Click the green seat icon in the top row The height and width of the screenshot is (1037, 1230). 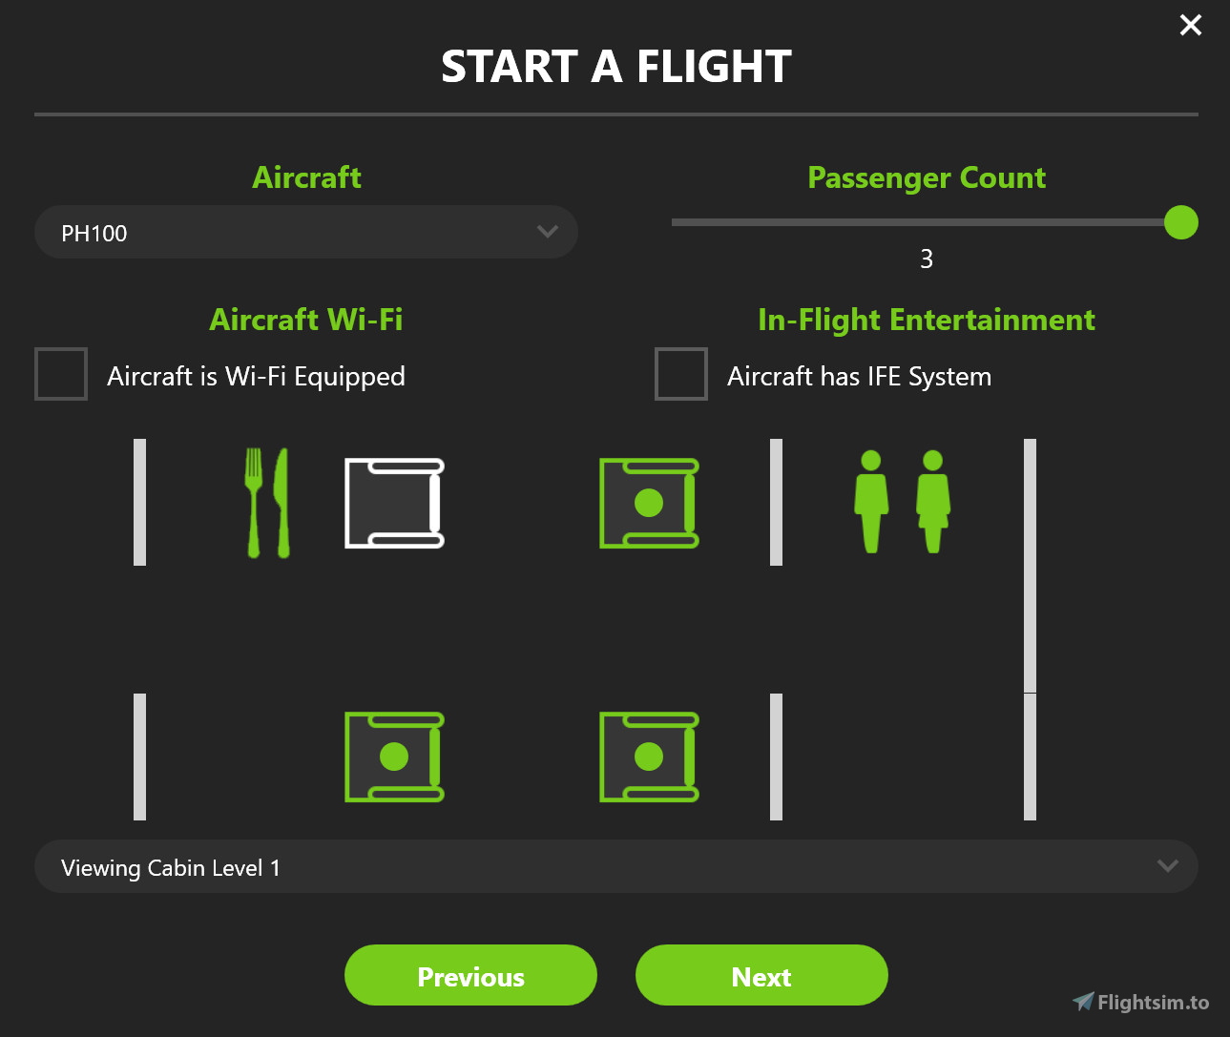648,503
